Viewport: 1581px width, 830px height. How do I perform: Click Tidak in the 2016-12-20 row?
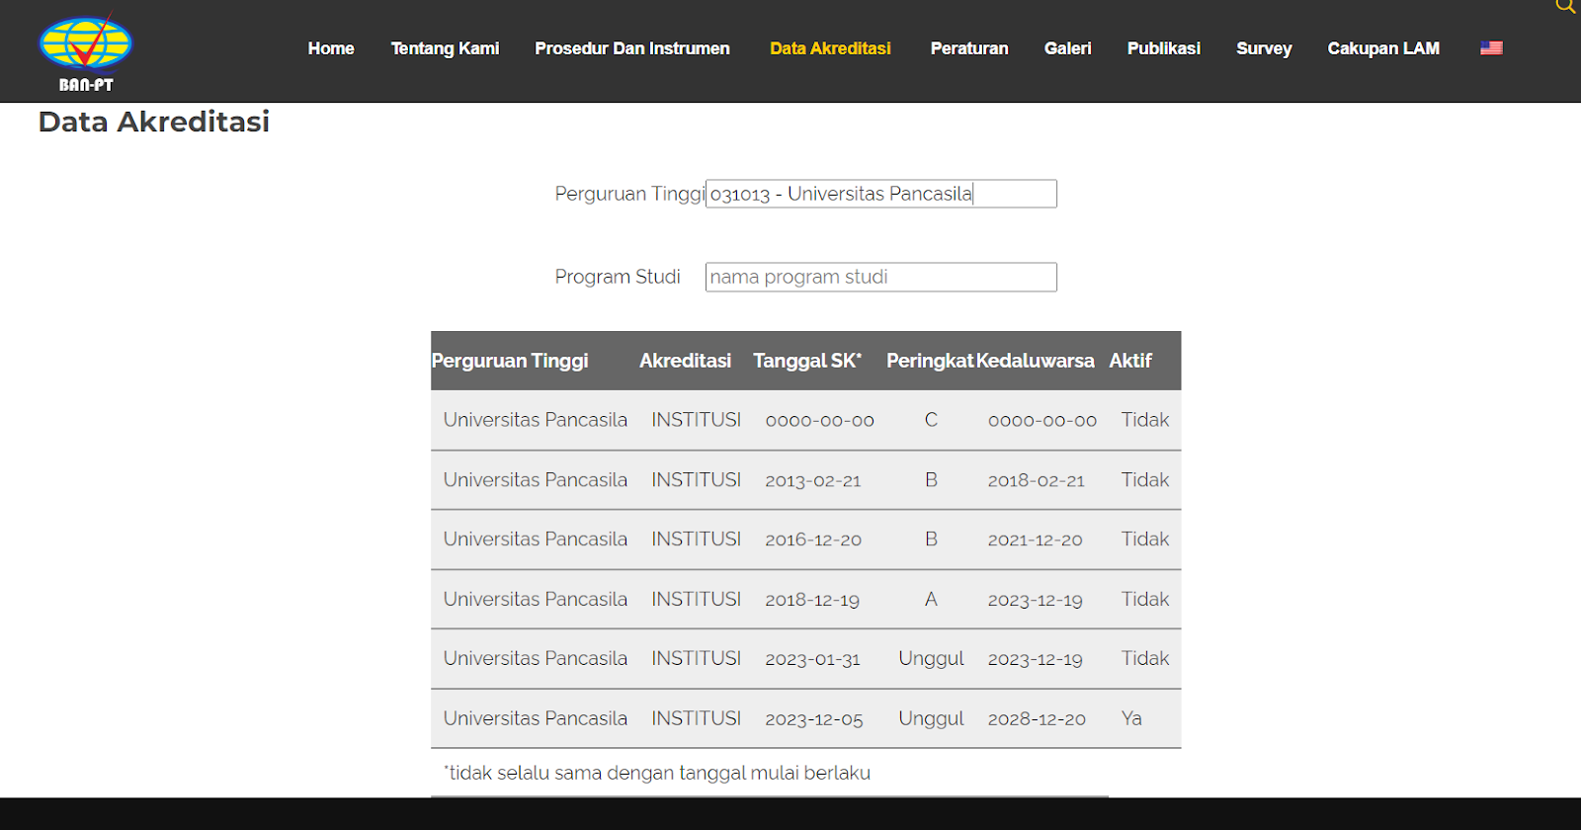[1145, 539]
